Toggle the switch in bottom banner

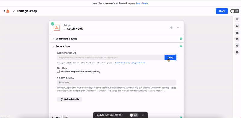(x=134, y=115)
